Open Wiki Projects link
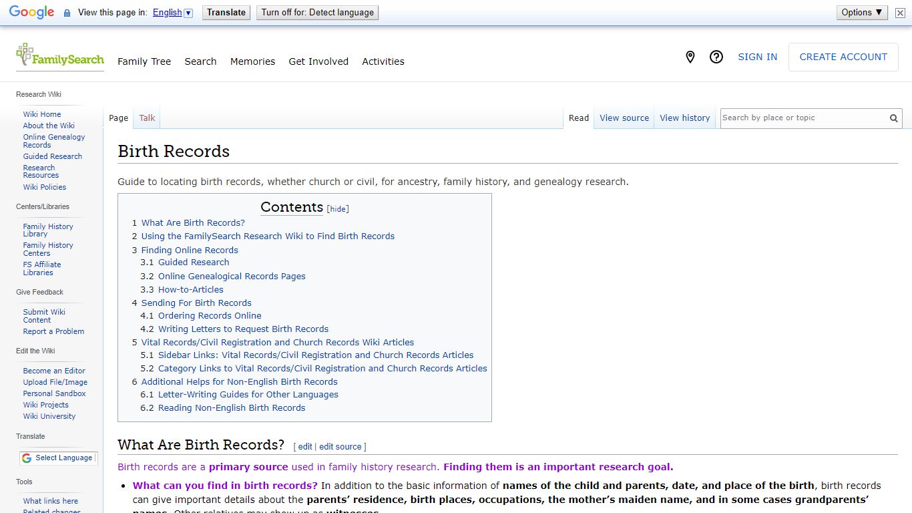Screen dimensions: 912x513 click(46, 405)
